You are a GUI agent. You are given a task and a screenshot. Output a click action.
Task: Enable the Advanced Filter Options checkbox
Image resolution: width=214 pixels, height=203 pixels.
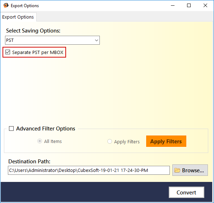coord(11,128)
